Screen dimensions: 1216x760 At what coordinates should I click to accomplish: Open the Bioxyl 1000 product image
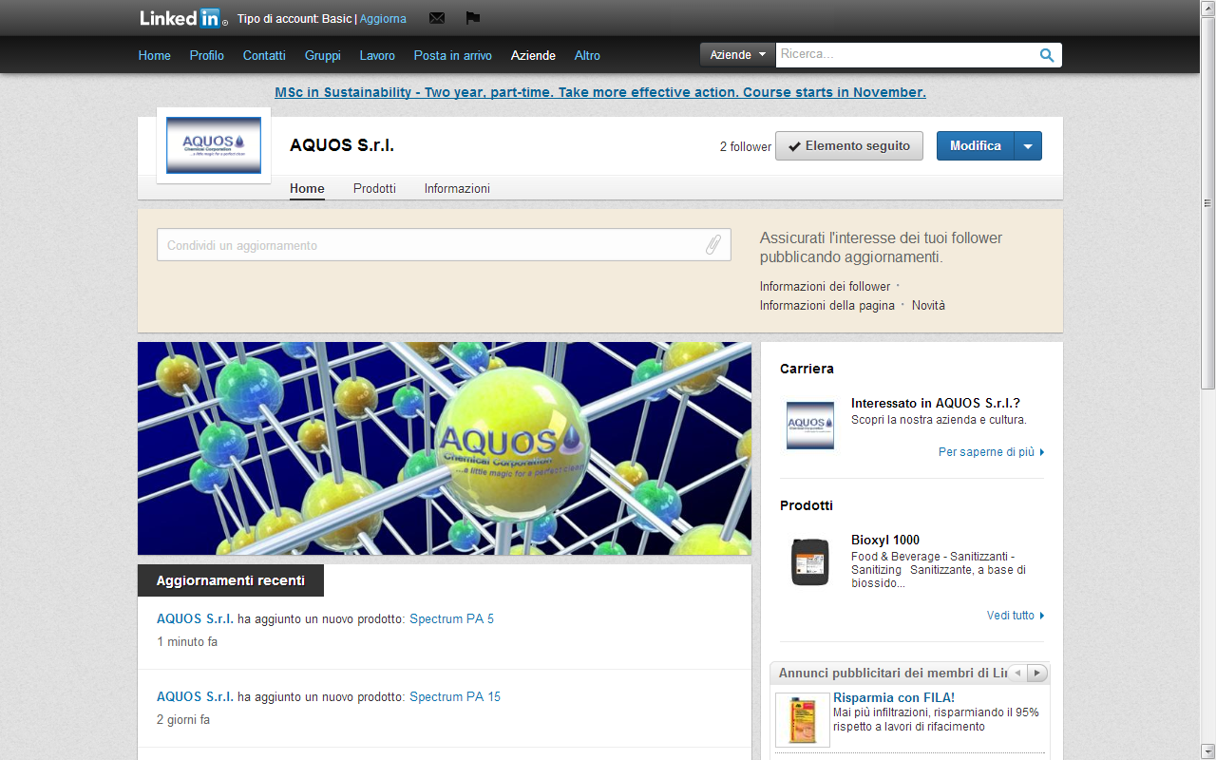click(x=810, y=561)
